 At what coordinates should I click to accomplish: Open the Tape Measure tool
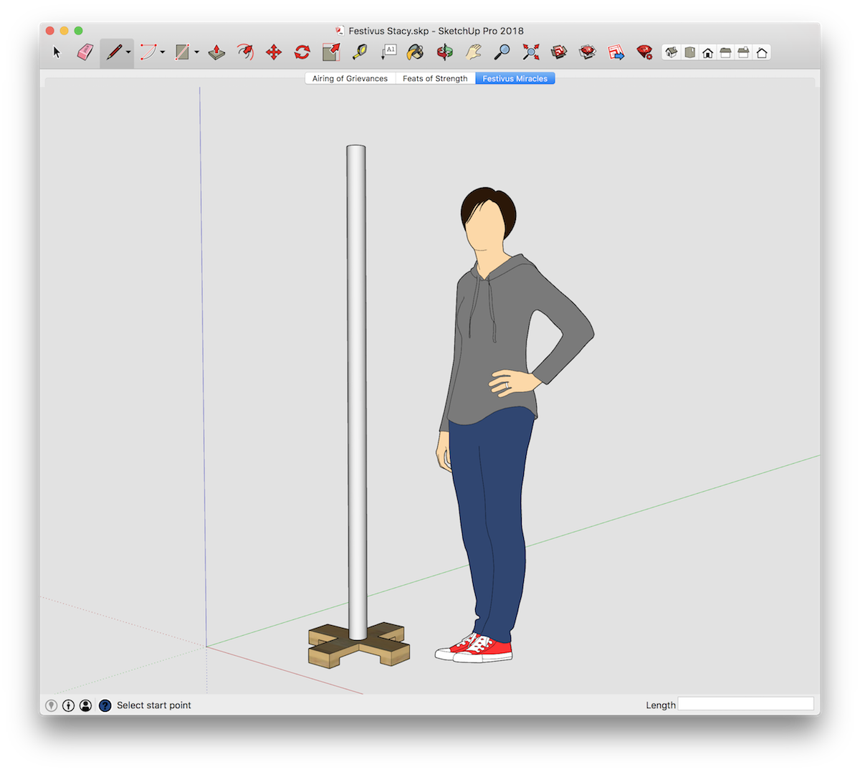pyautogui.click(x=359, y=52)
